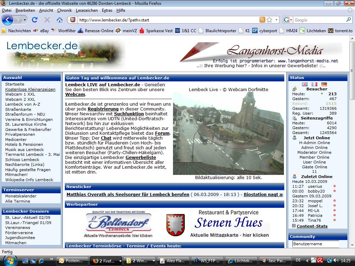This screenshot has width=355, height=266.
Task: Follow the Registrierung link
Action: (x=103, y=109)
